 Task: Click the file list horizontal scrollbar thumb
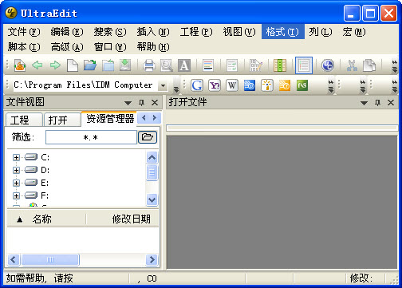50,259
